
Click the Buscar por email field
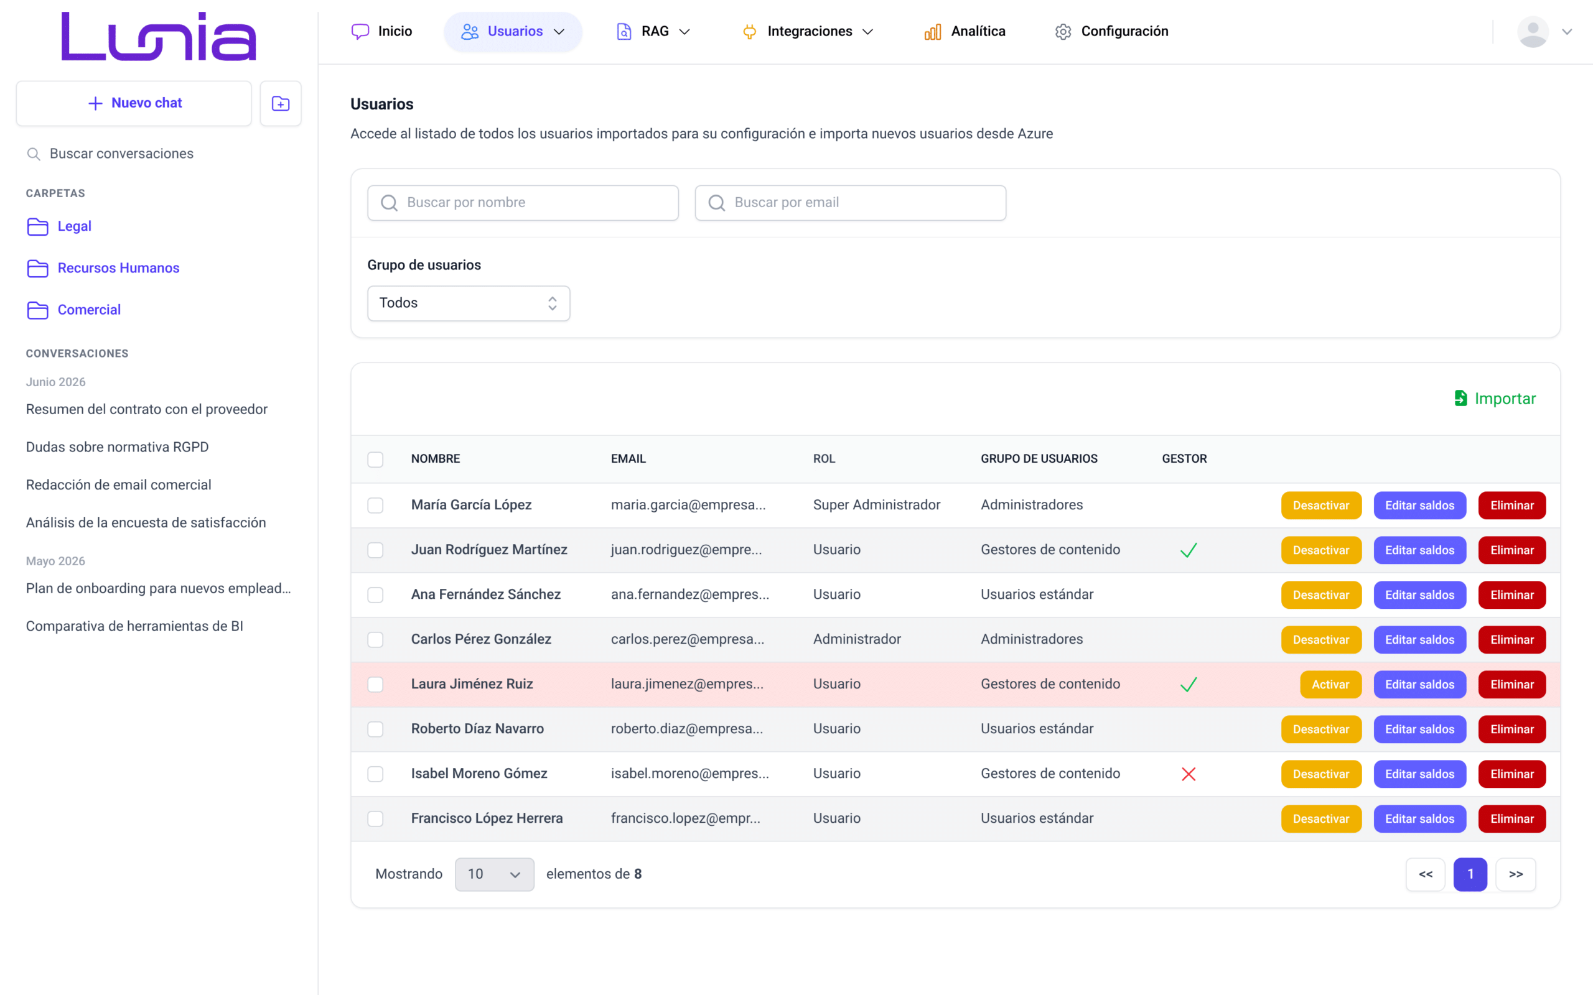pyautogui.click(x=851, y=203)
